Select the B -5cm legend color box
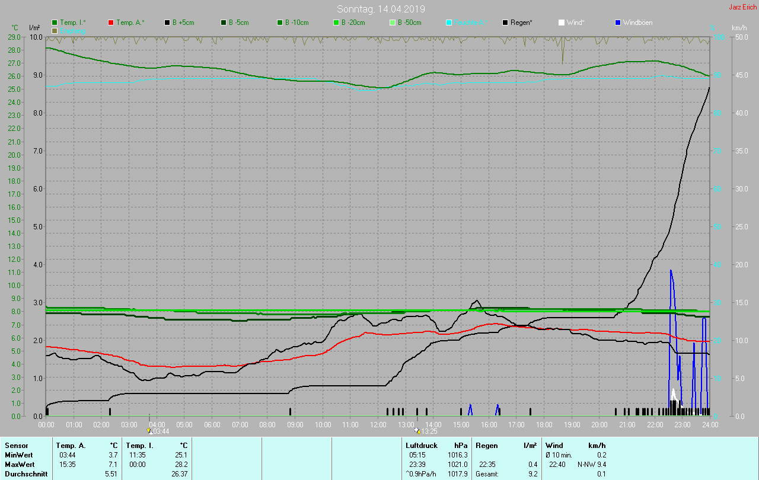The image size is (759, 480). [224, 23]
